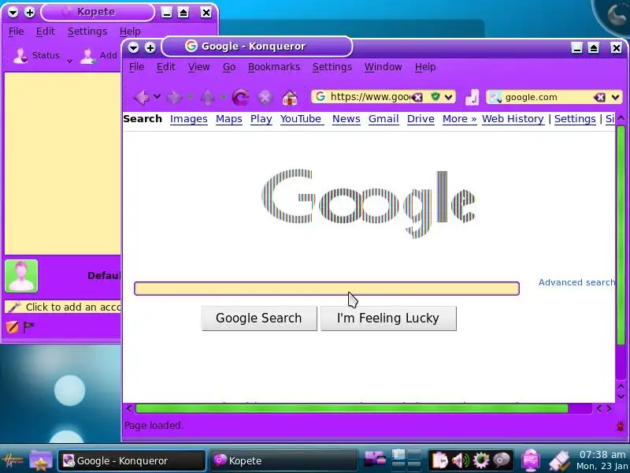Open the Back button history dropdown arrow
The image size is (630, 473).
pos(157,96)
